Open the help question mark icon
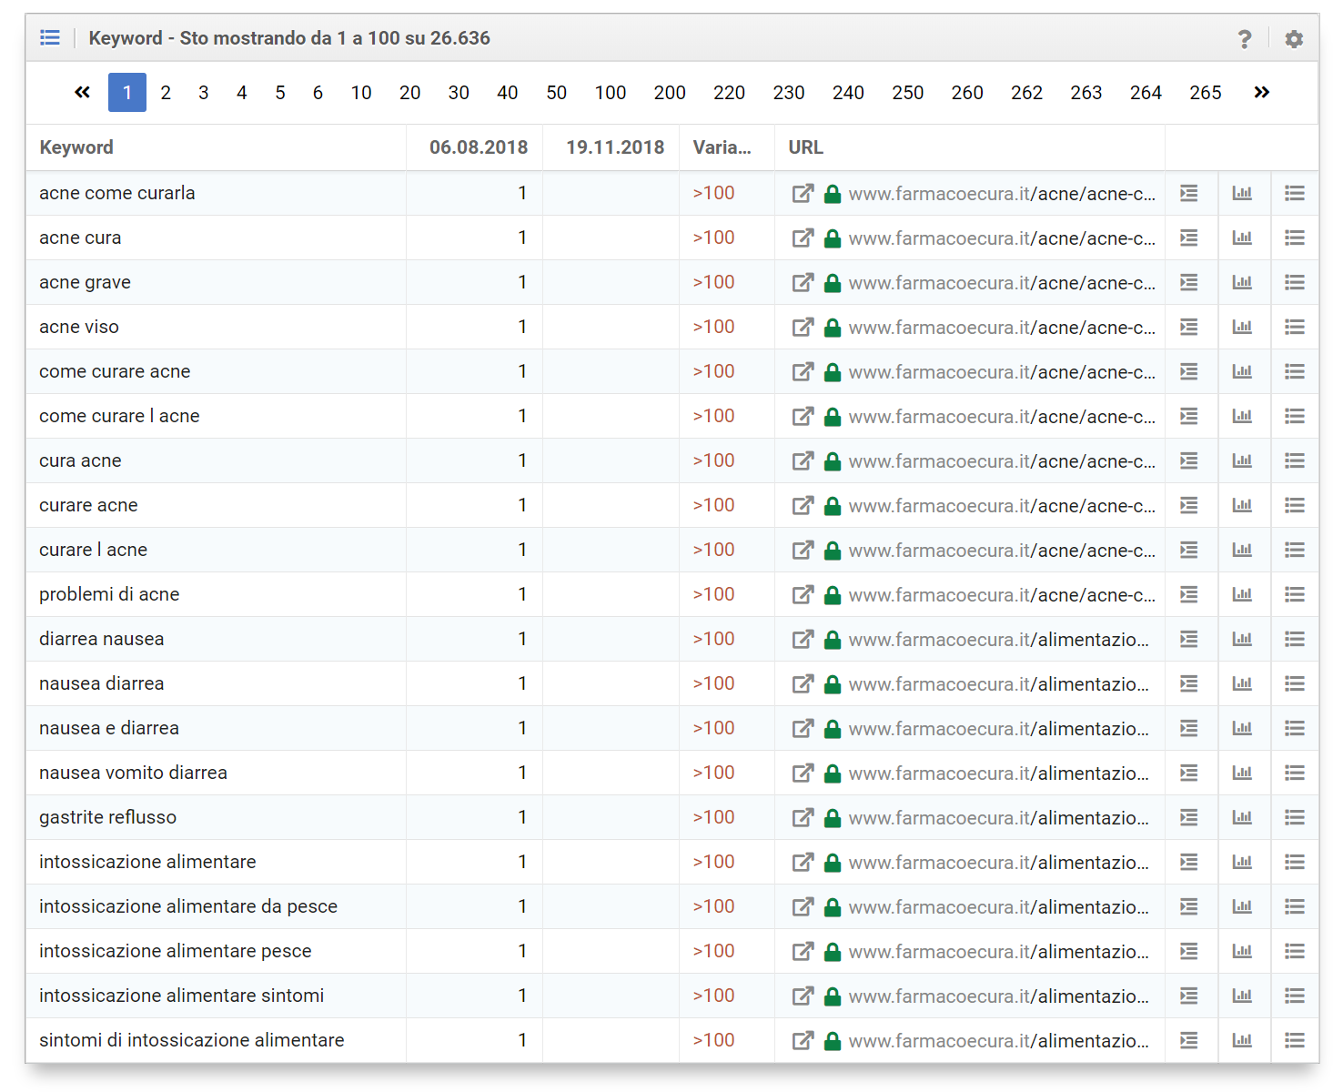The height and width of the screenshot is (1092, 1343). tap(1245, 39)
